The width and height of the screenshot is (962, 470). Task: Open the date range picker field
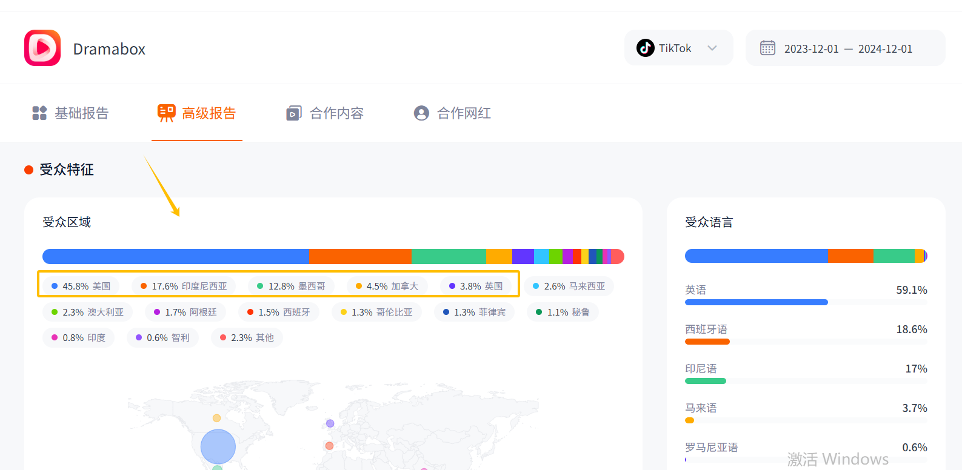coord(847,48)
